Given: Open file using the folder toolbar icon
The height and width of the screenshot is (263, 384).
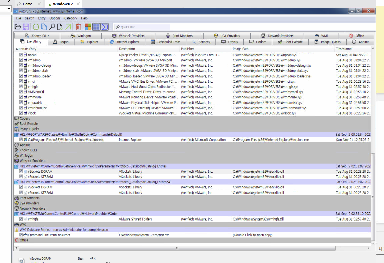Looking at the screenshot, I should tap(18, 27).
